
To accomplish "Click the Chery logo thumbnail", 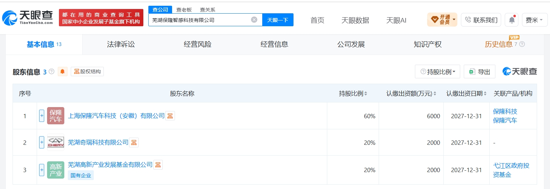I will click(56, 143).
